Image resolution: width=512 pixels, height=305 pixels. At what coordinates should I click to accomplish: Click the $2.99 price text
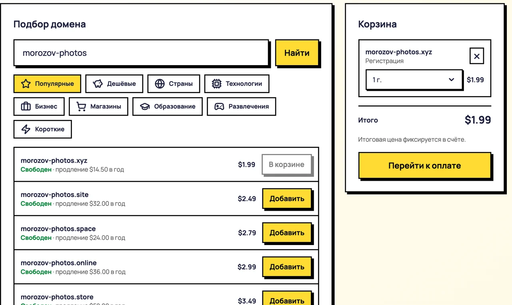click(247, 267)
